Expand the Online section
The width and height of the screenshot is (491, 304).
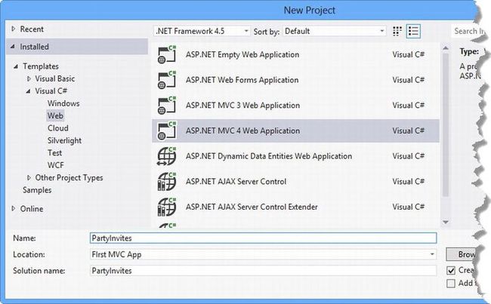click(13, 208)
